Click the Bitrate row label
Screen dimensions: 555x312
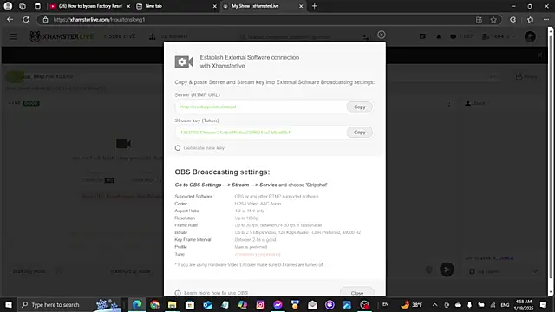click(181, 232)
